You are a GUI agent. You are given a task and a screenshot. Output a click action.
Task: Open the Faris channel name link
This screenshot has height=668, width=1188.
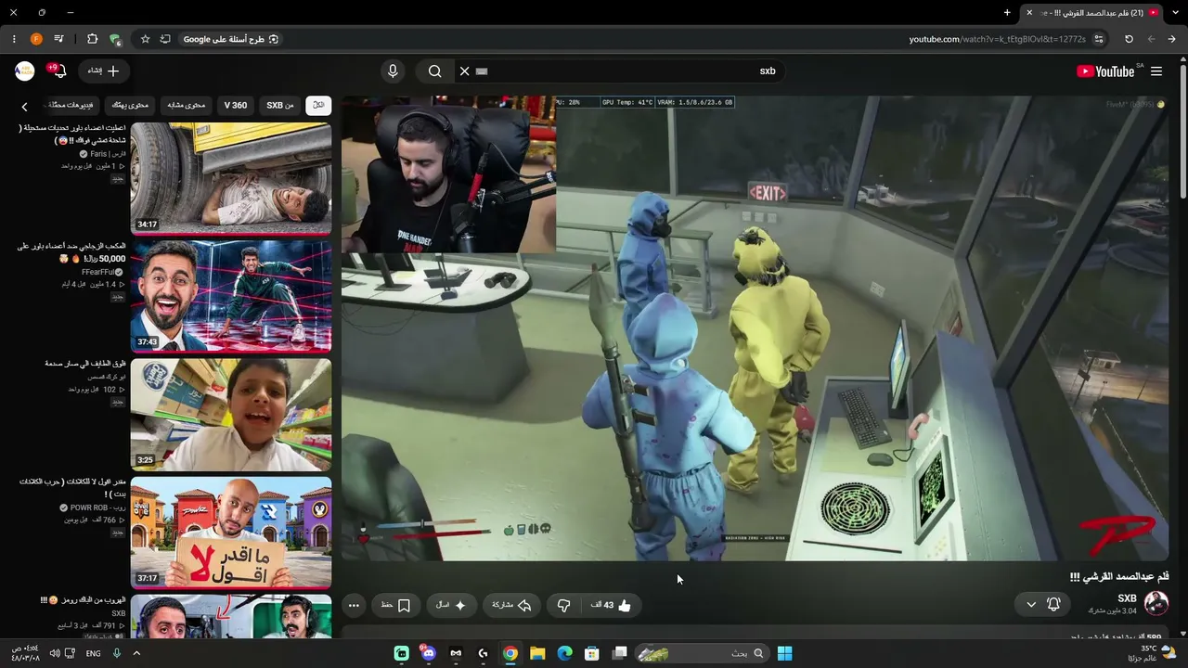pos(108,154)
